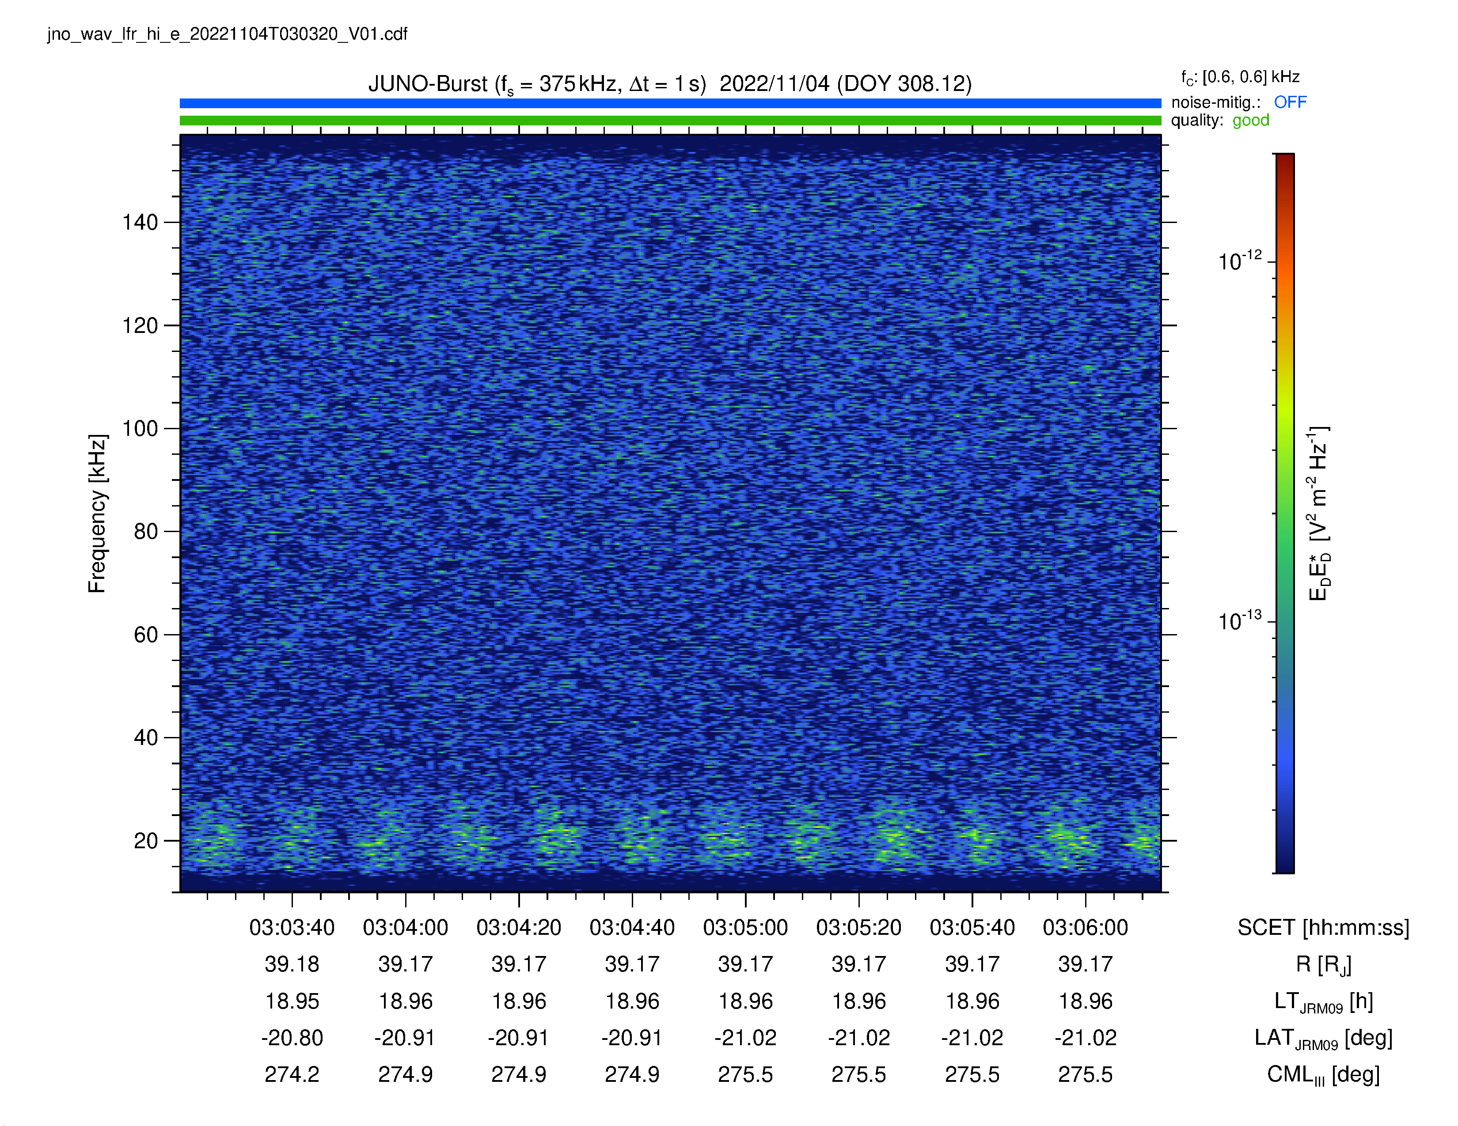The image size is (1458, 1126).
Task: Click the 03:03:40 time label
Action: (x=292, y=927)
